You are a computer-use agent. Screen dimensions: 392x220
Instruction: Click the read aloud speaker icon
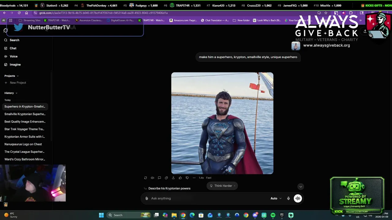click(x=153, y=178)
